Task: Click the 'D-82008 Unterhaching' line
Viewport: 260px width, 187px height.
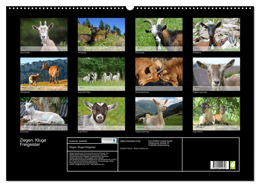Action: click(x=159, y=145)
